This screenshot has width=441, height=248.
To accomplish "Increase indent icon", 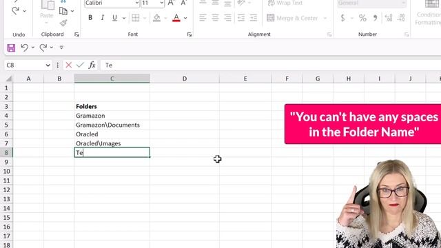I will tap(254, 18).
